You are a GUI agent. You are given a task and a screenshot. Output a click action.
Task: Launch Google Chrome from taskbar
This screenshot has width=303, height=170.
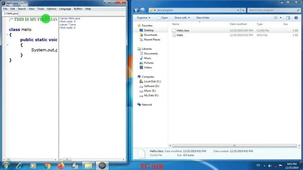47,166
